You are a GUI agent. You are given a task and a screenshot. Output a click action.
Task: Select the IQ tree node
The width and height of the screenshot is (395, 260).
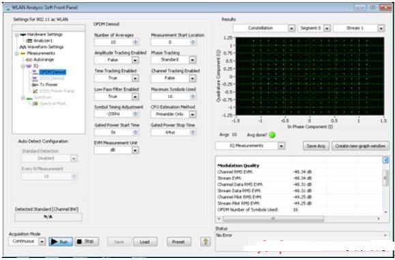tap(36, 66)
